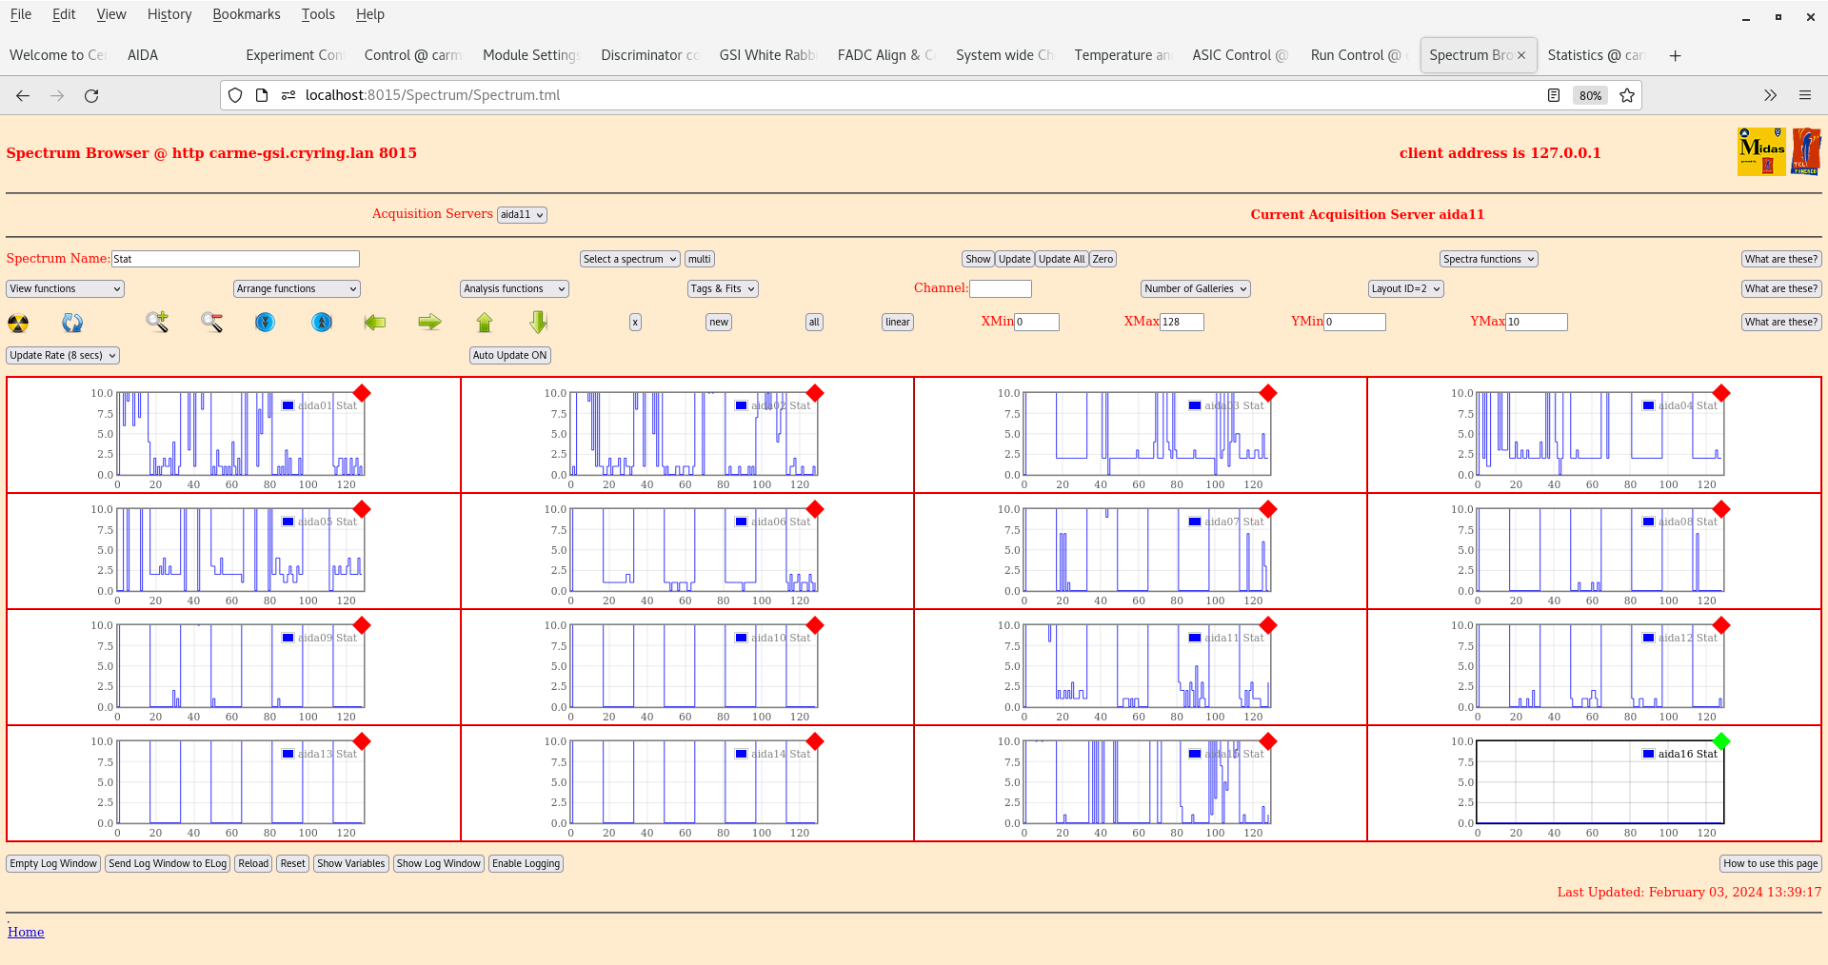Click the green up arrow icon
Image resolution: width=1828 pixels, height=965 pixels.
pyautogui.click(x=485, y=323)
